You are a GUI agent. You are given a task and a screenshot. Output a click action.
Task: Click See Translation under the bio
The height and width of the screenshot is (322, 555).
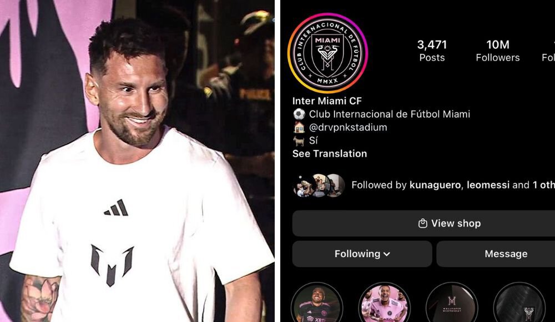pyautogui.click(x=330, y=154)
